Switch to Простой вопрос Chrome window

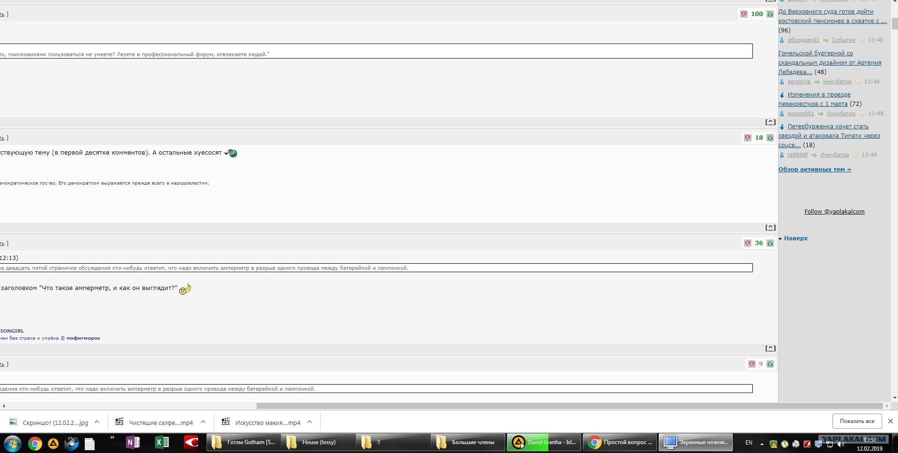point(620,442)
